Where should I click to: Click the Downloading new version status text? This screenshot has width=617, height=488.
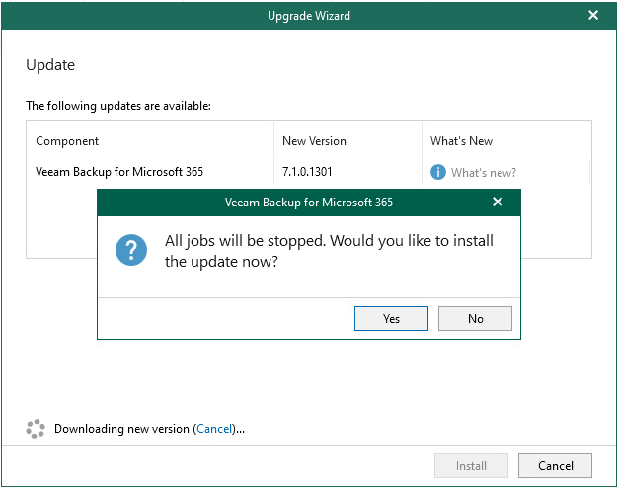click(x=149, y=429)
